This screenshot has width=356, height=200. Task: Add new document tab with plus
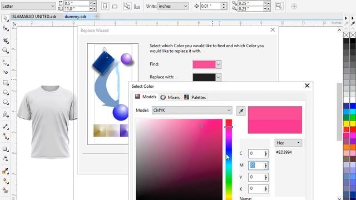(x=97, y=16)
